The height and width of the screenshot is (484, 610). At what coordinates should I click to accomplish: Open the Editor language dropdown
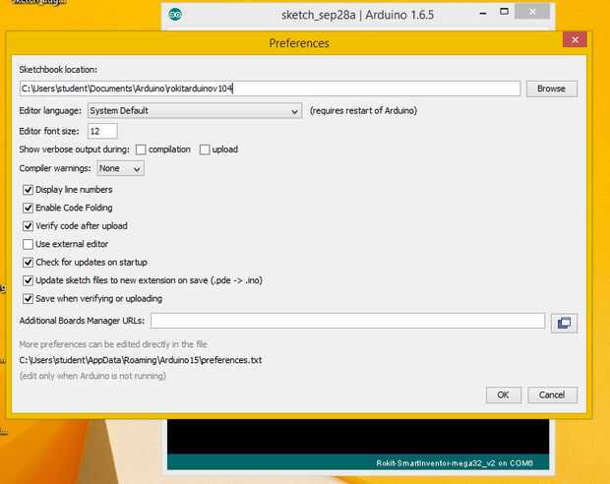[x=195, y=111]
